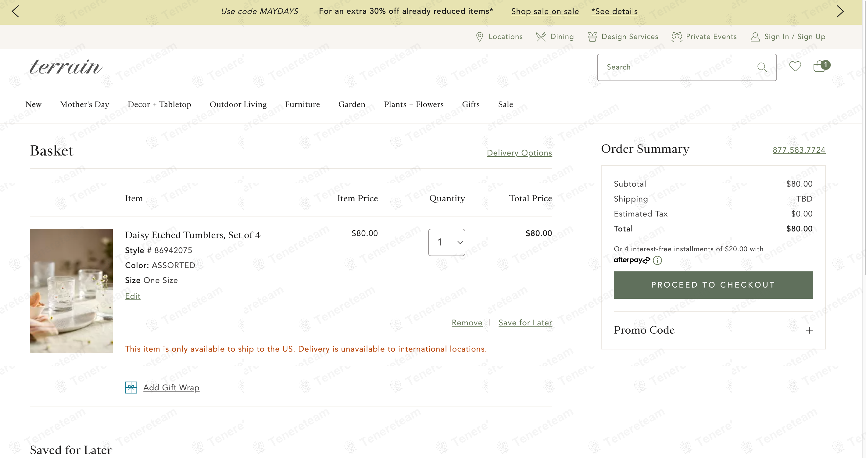Click the Private Events link text
The image size is (866, 458).
coord(711,37)
